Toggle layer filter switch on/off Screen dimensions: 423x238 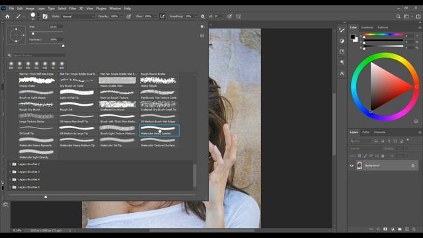(408, 139)
